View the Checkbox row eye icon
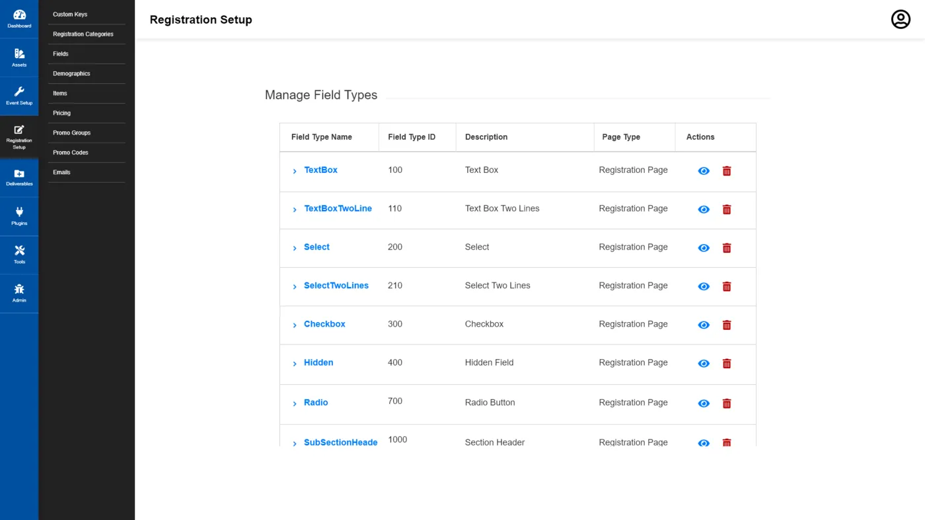Viewport: 925px width, 520px height. (x=704, y=325)
